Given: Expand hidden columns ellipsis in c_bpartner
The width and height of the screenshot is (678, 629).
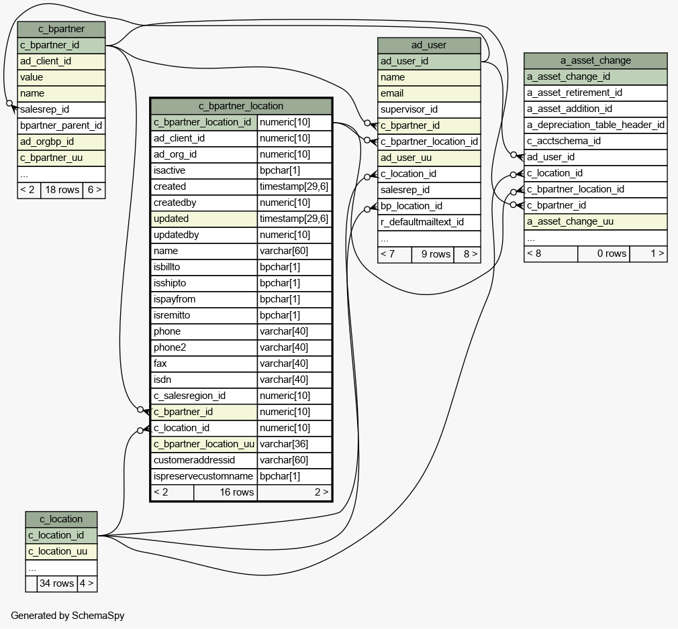Looking at the screenshot, I should point(61,174).
